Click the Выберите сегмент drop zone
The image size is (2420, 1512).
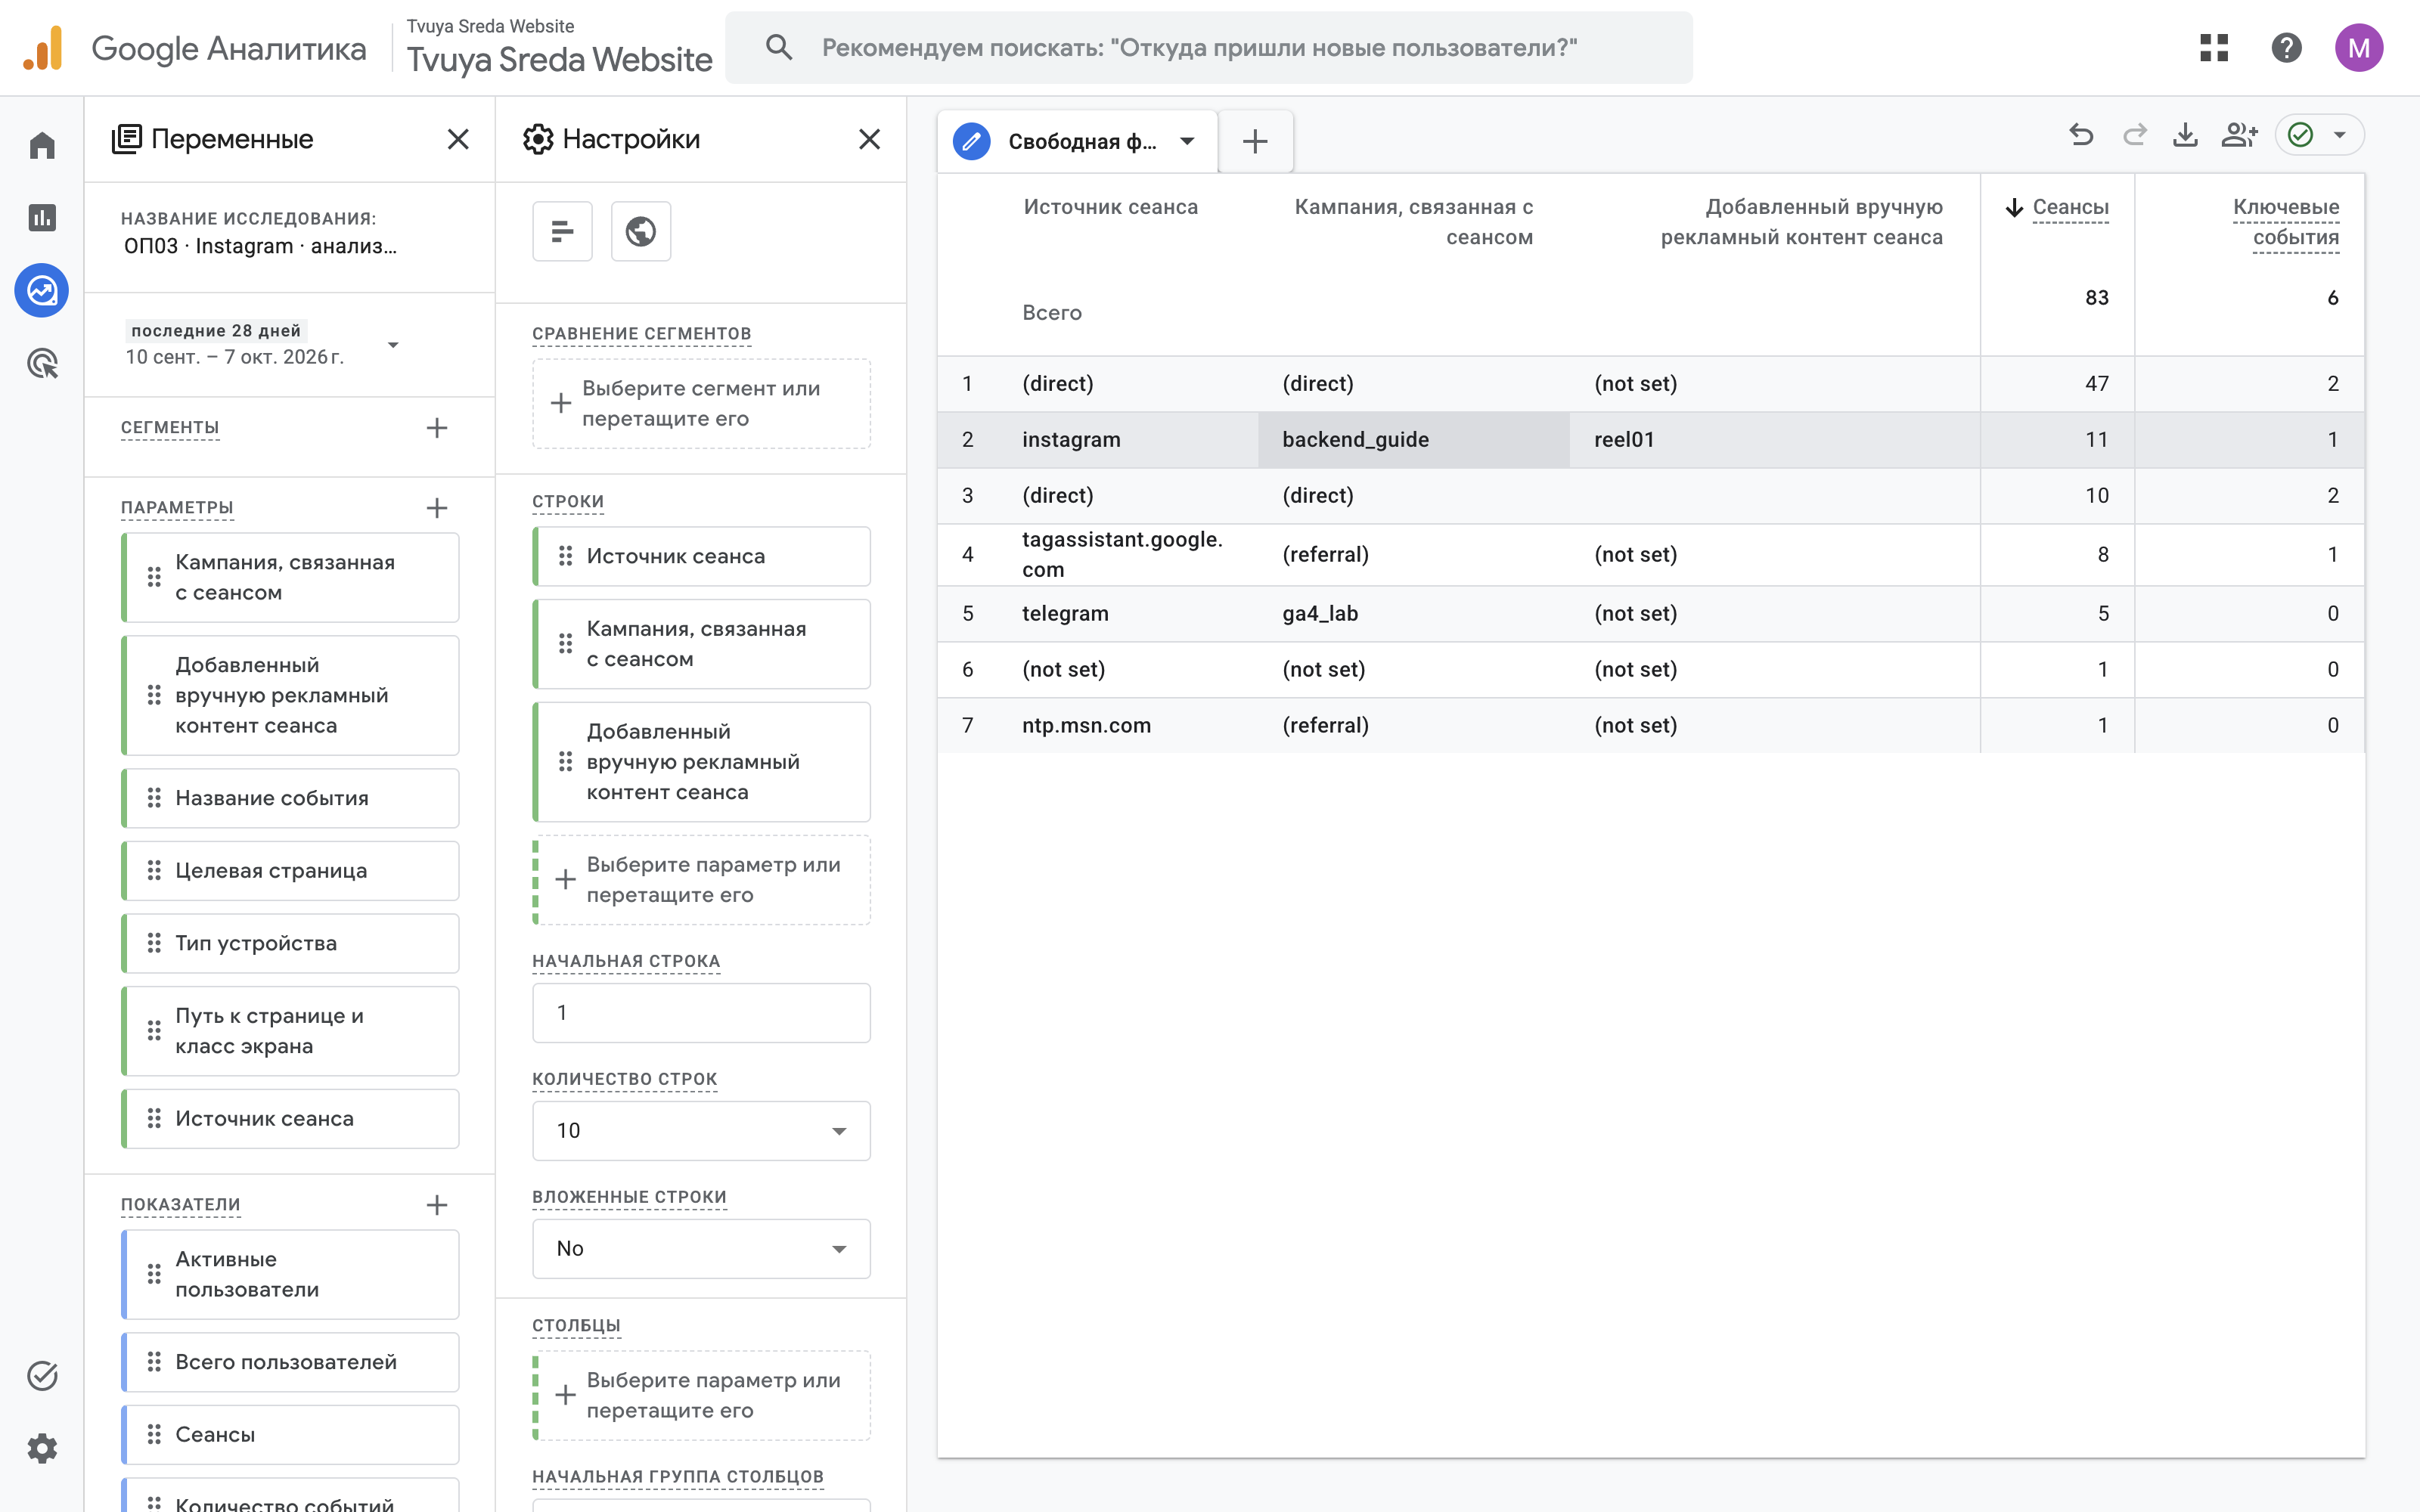point(701,404)
